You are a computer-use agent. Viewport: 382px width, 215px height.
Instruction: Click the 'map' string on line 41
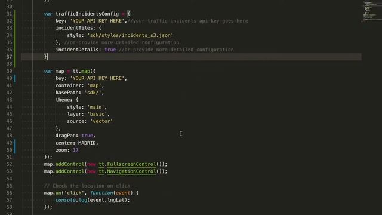coord(94,85)
